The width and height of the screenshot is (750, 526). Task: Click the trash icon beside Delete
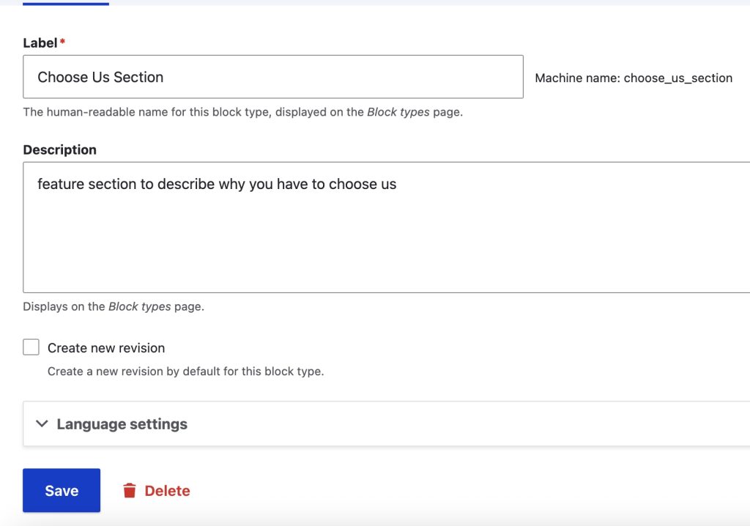(130, 491)
